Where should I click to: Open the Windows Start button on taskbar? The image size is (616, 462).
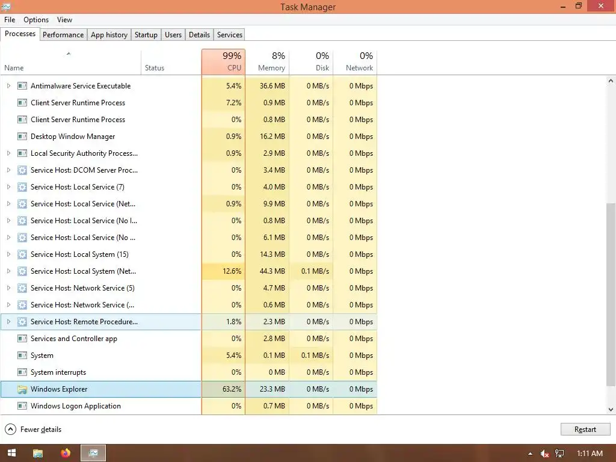12,453
